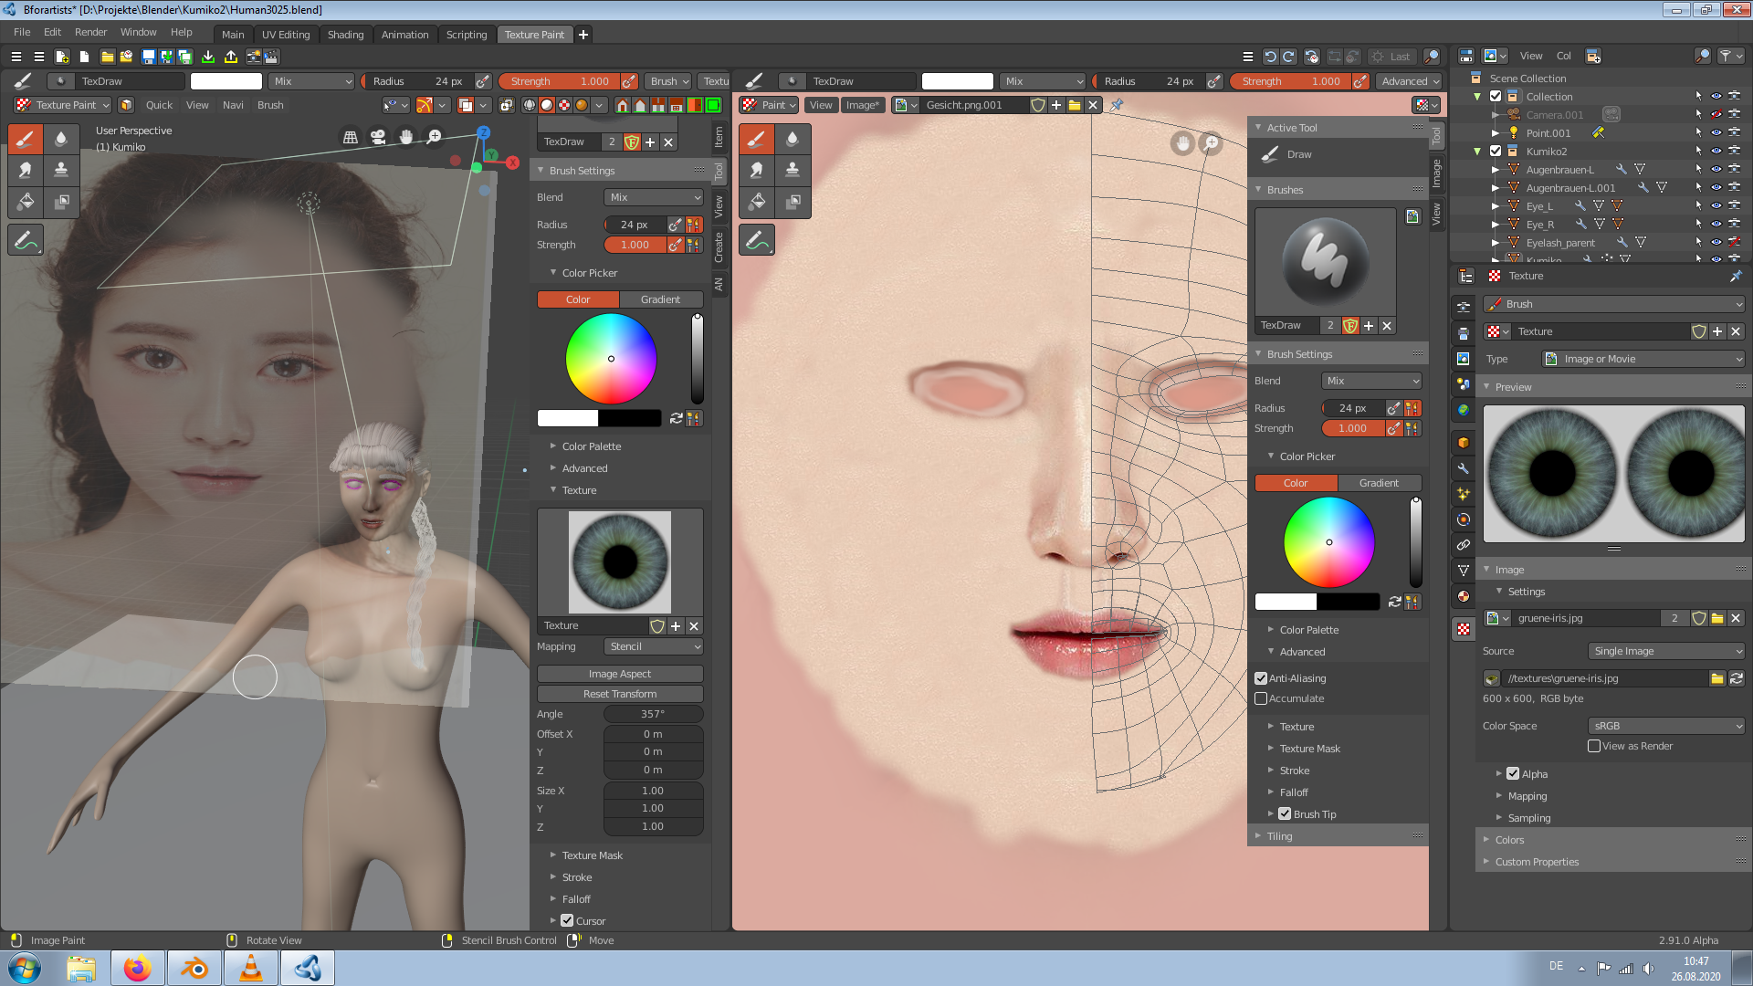Expand the Texture Mask section
Screen dimensions: 1753x986
pos(592,855)
